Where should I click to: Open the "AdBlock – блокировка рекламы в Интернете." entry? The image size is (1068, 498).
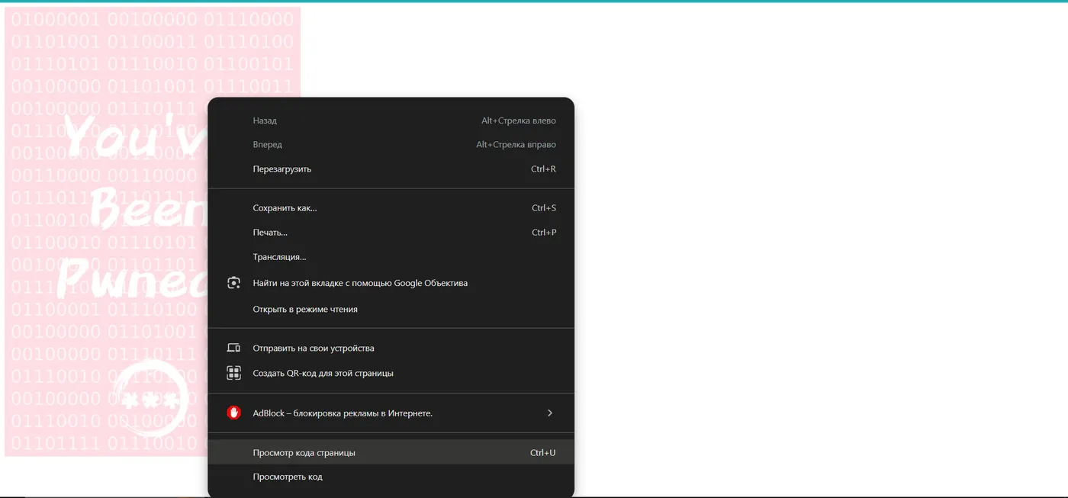391,413
